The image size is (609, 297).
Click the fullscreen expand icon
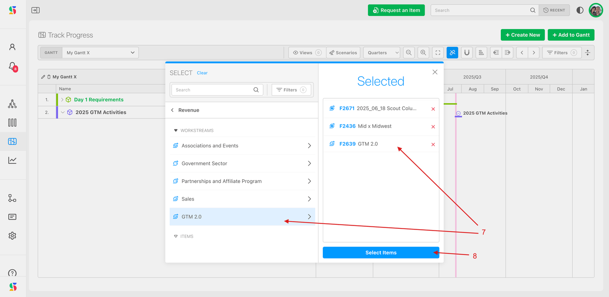click(438, 53)
